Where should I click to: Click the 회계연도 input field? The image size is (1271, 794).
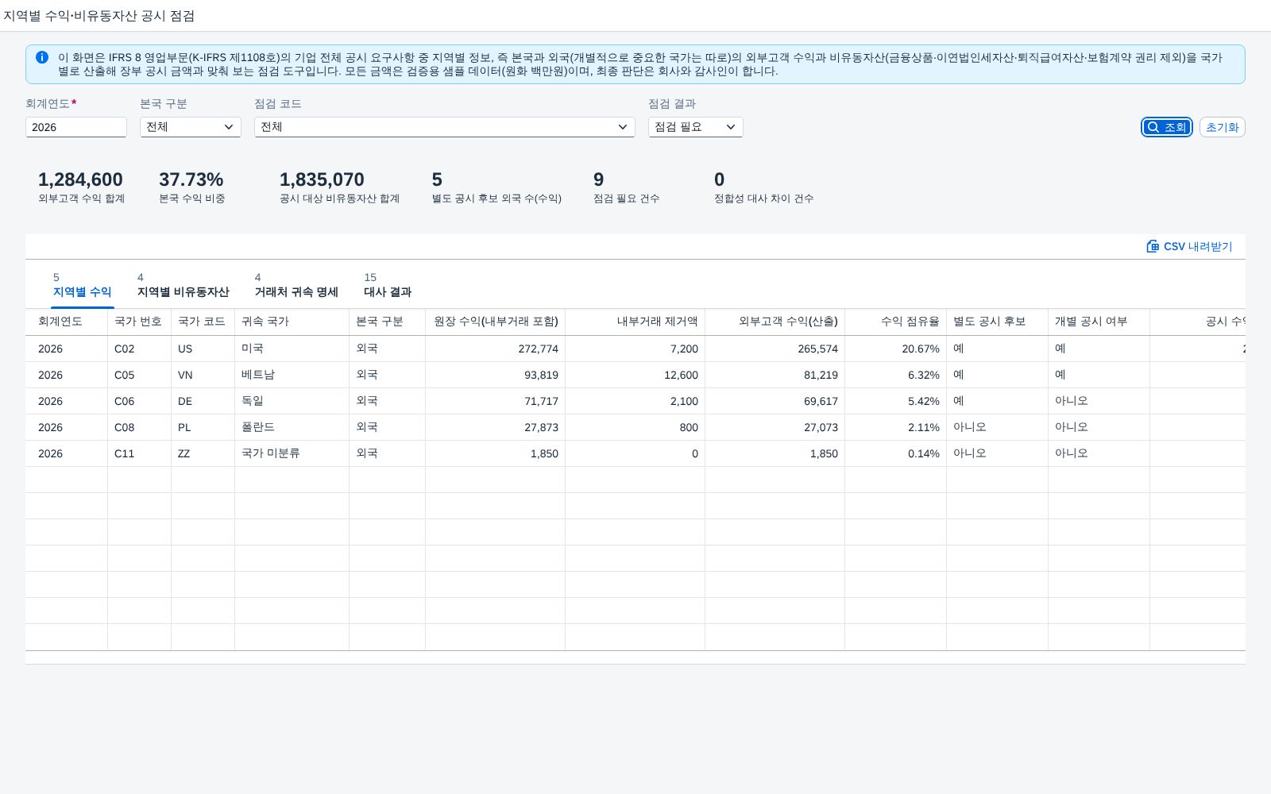pyautogui.click(x=76, y=127)
